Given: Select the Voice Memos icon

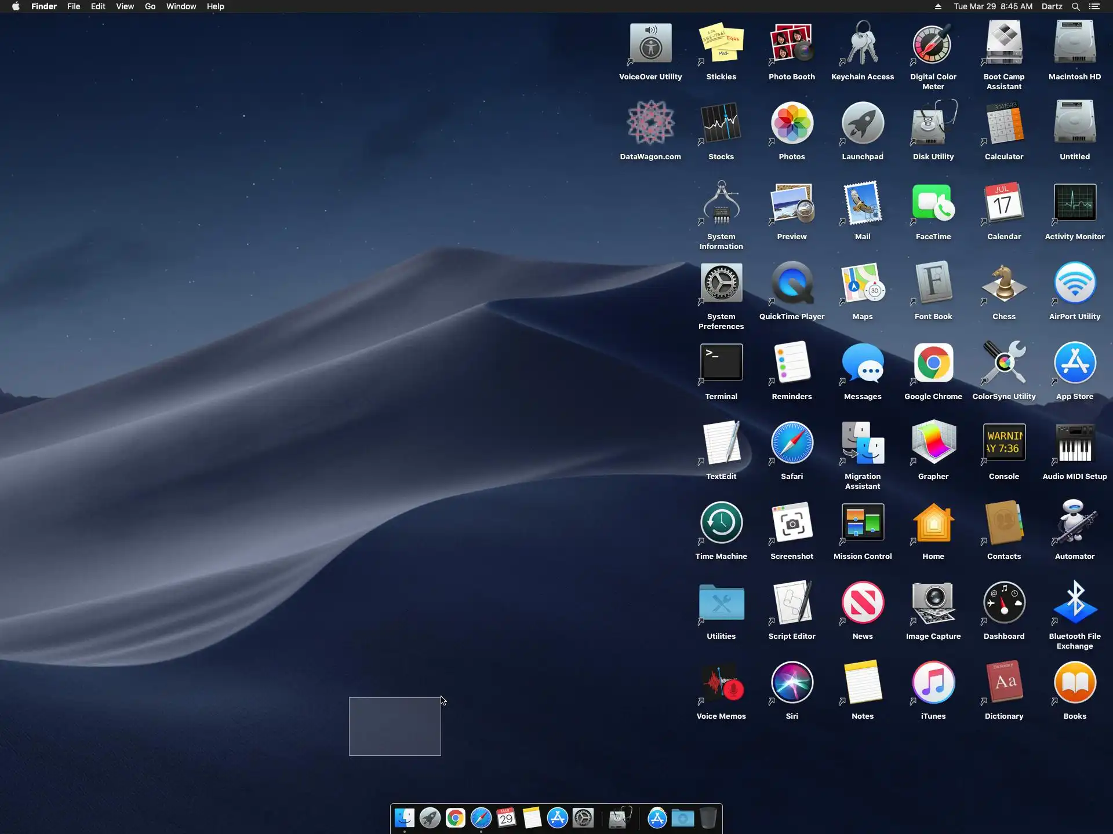Looking at the screenshot, I should [x=721, y=683].
